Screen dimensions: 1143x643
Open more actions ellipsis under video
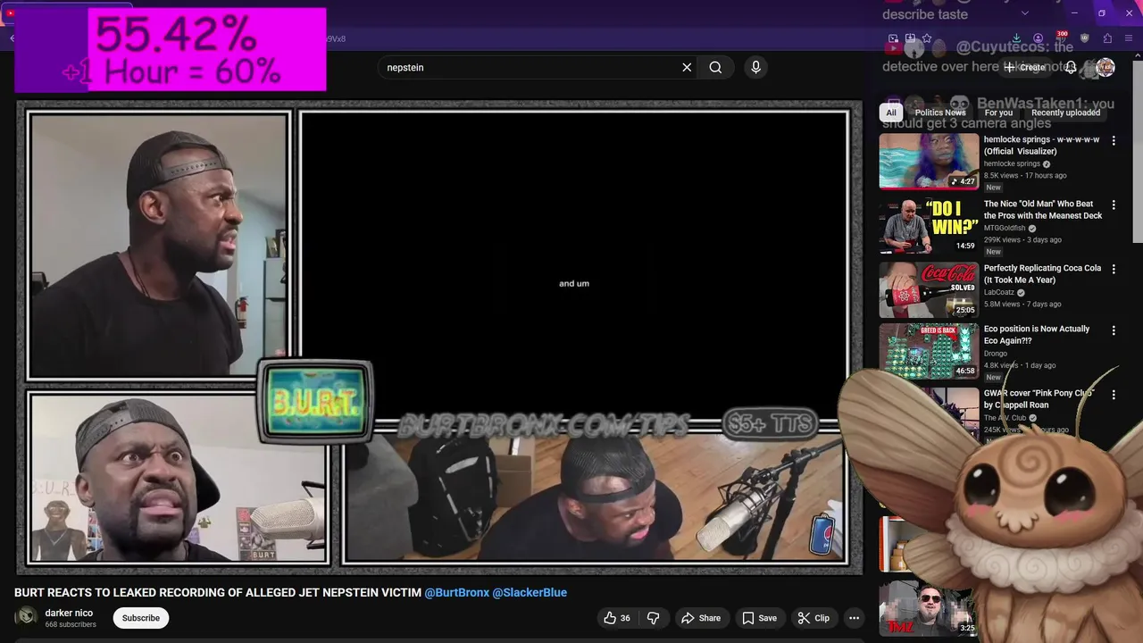854,618
